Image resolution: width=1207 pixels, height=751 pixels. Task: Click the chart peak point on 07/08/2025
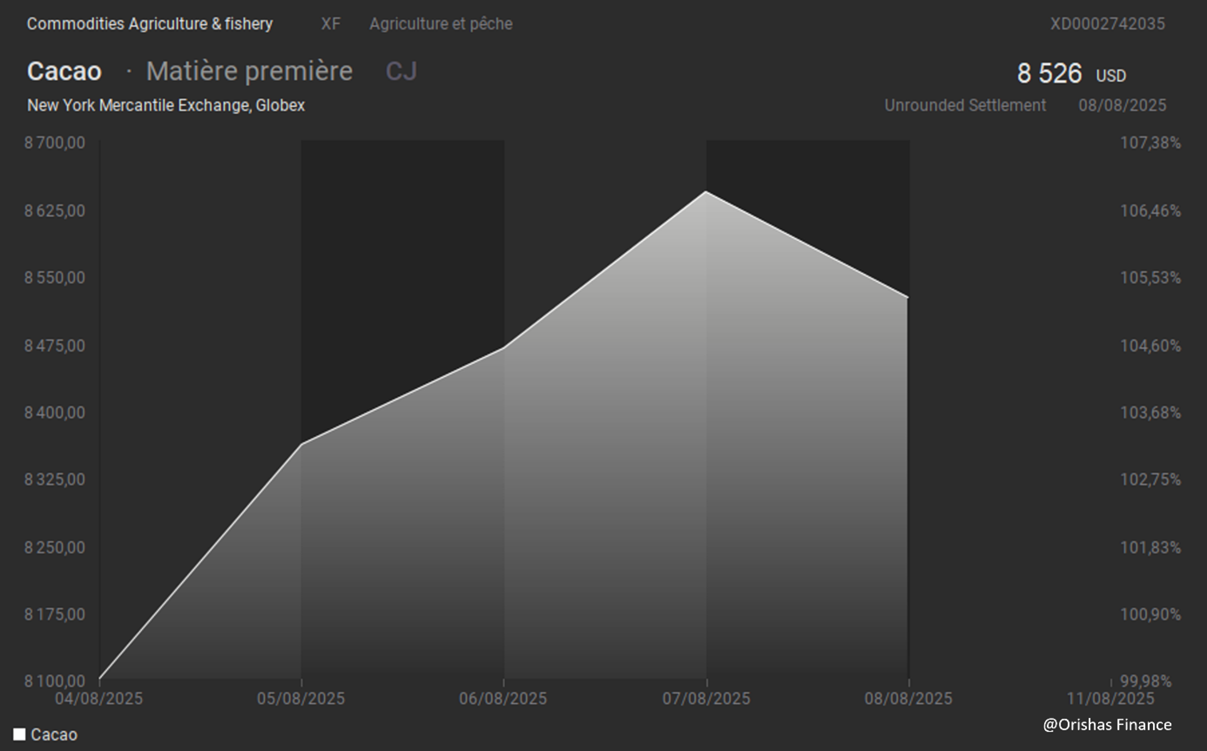[706, 191]
